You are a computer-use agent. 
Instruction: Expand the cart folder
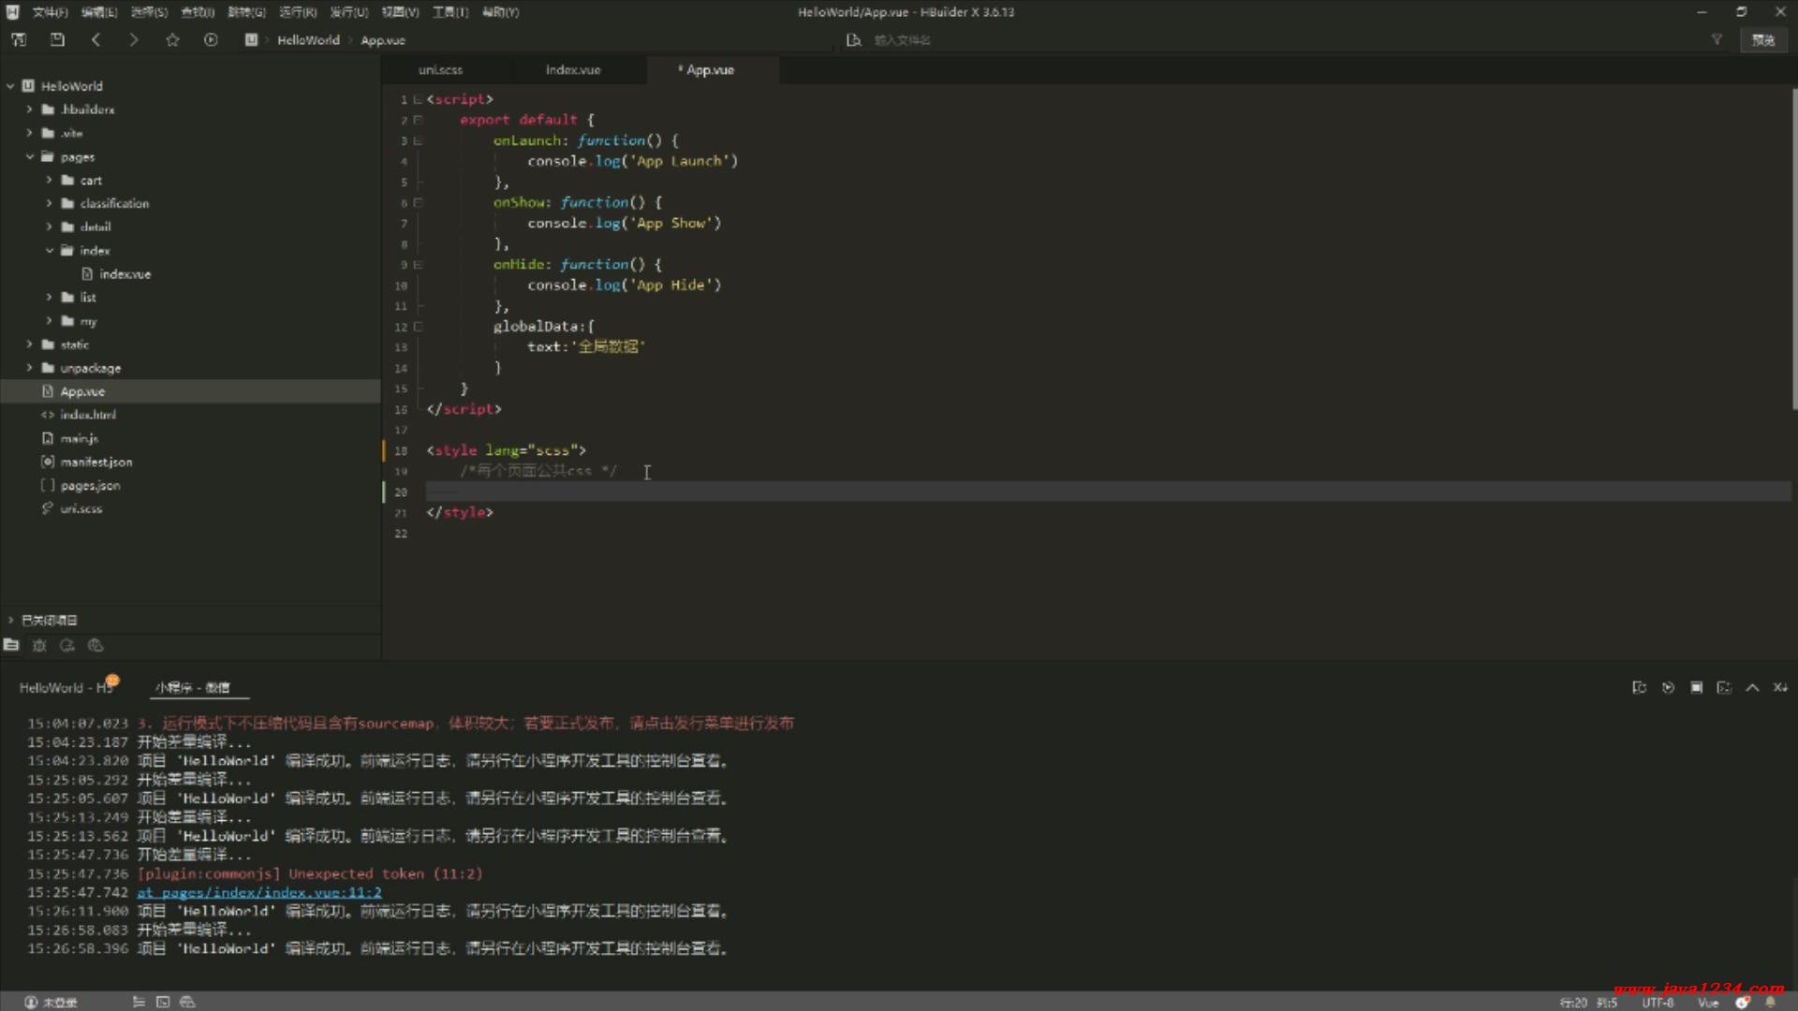point(49,180)
